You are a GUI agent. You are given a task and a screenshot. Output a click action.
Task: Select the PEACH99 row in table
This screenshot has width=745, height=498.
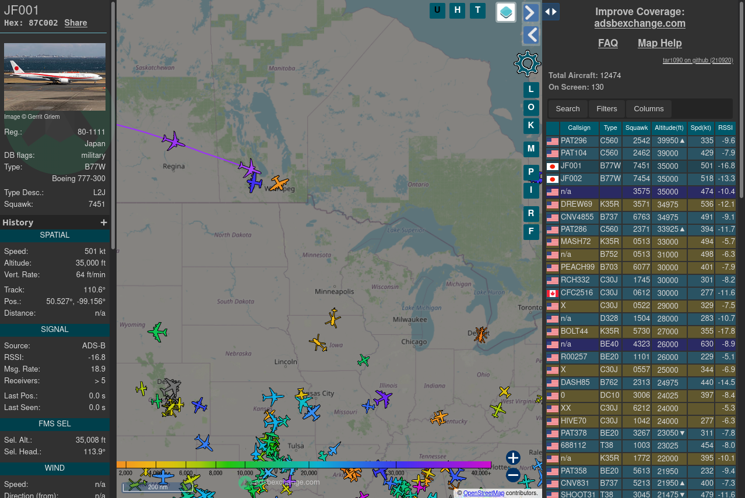[x=641, y=268]
